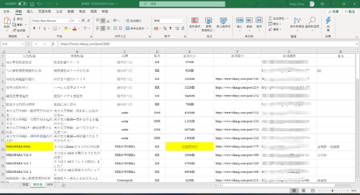Switch to the APK sheet tab
360x195 pixels.
[x=50, y=185]
